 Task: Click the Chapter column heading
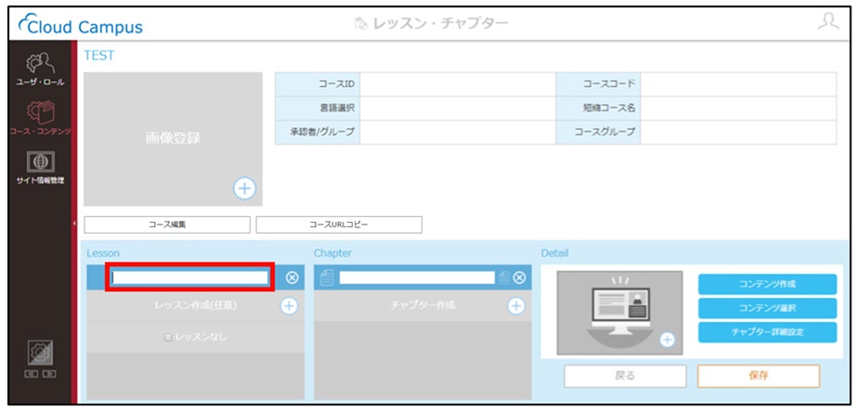click(332, 253)
